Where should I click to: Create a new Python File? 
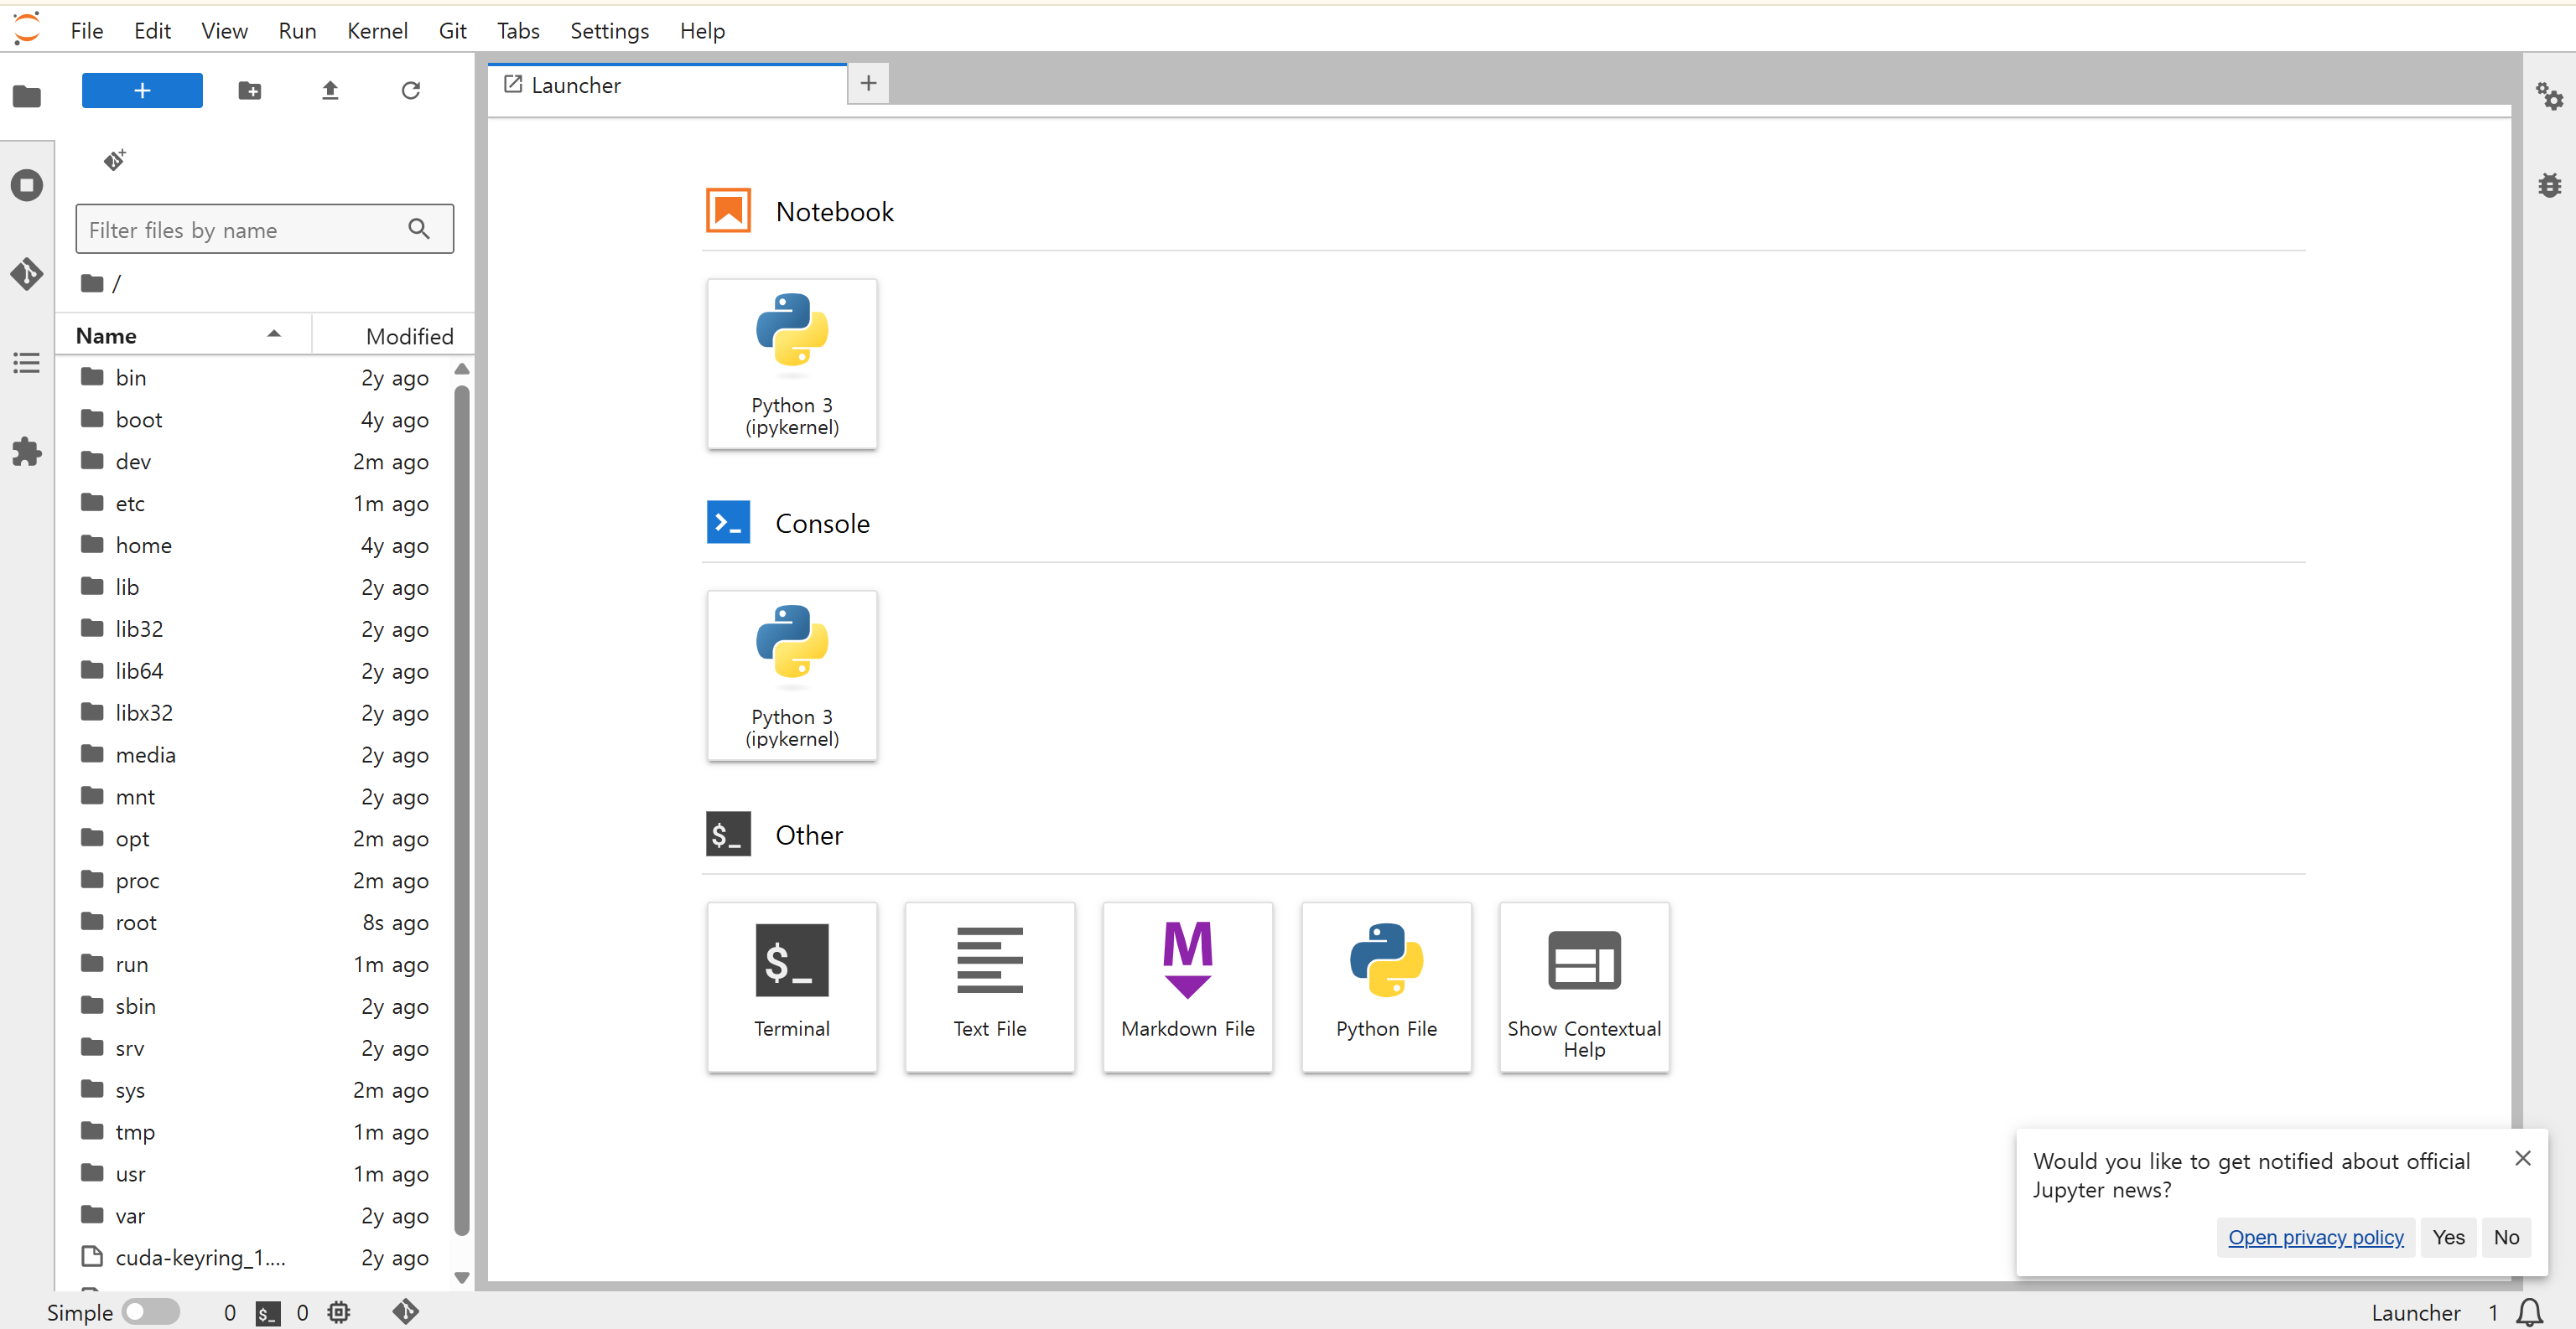[1386, 987]
